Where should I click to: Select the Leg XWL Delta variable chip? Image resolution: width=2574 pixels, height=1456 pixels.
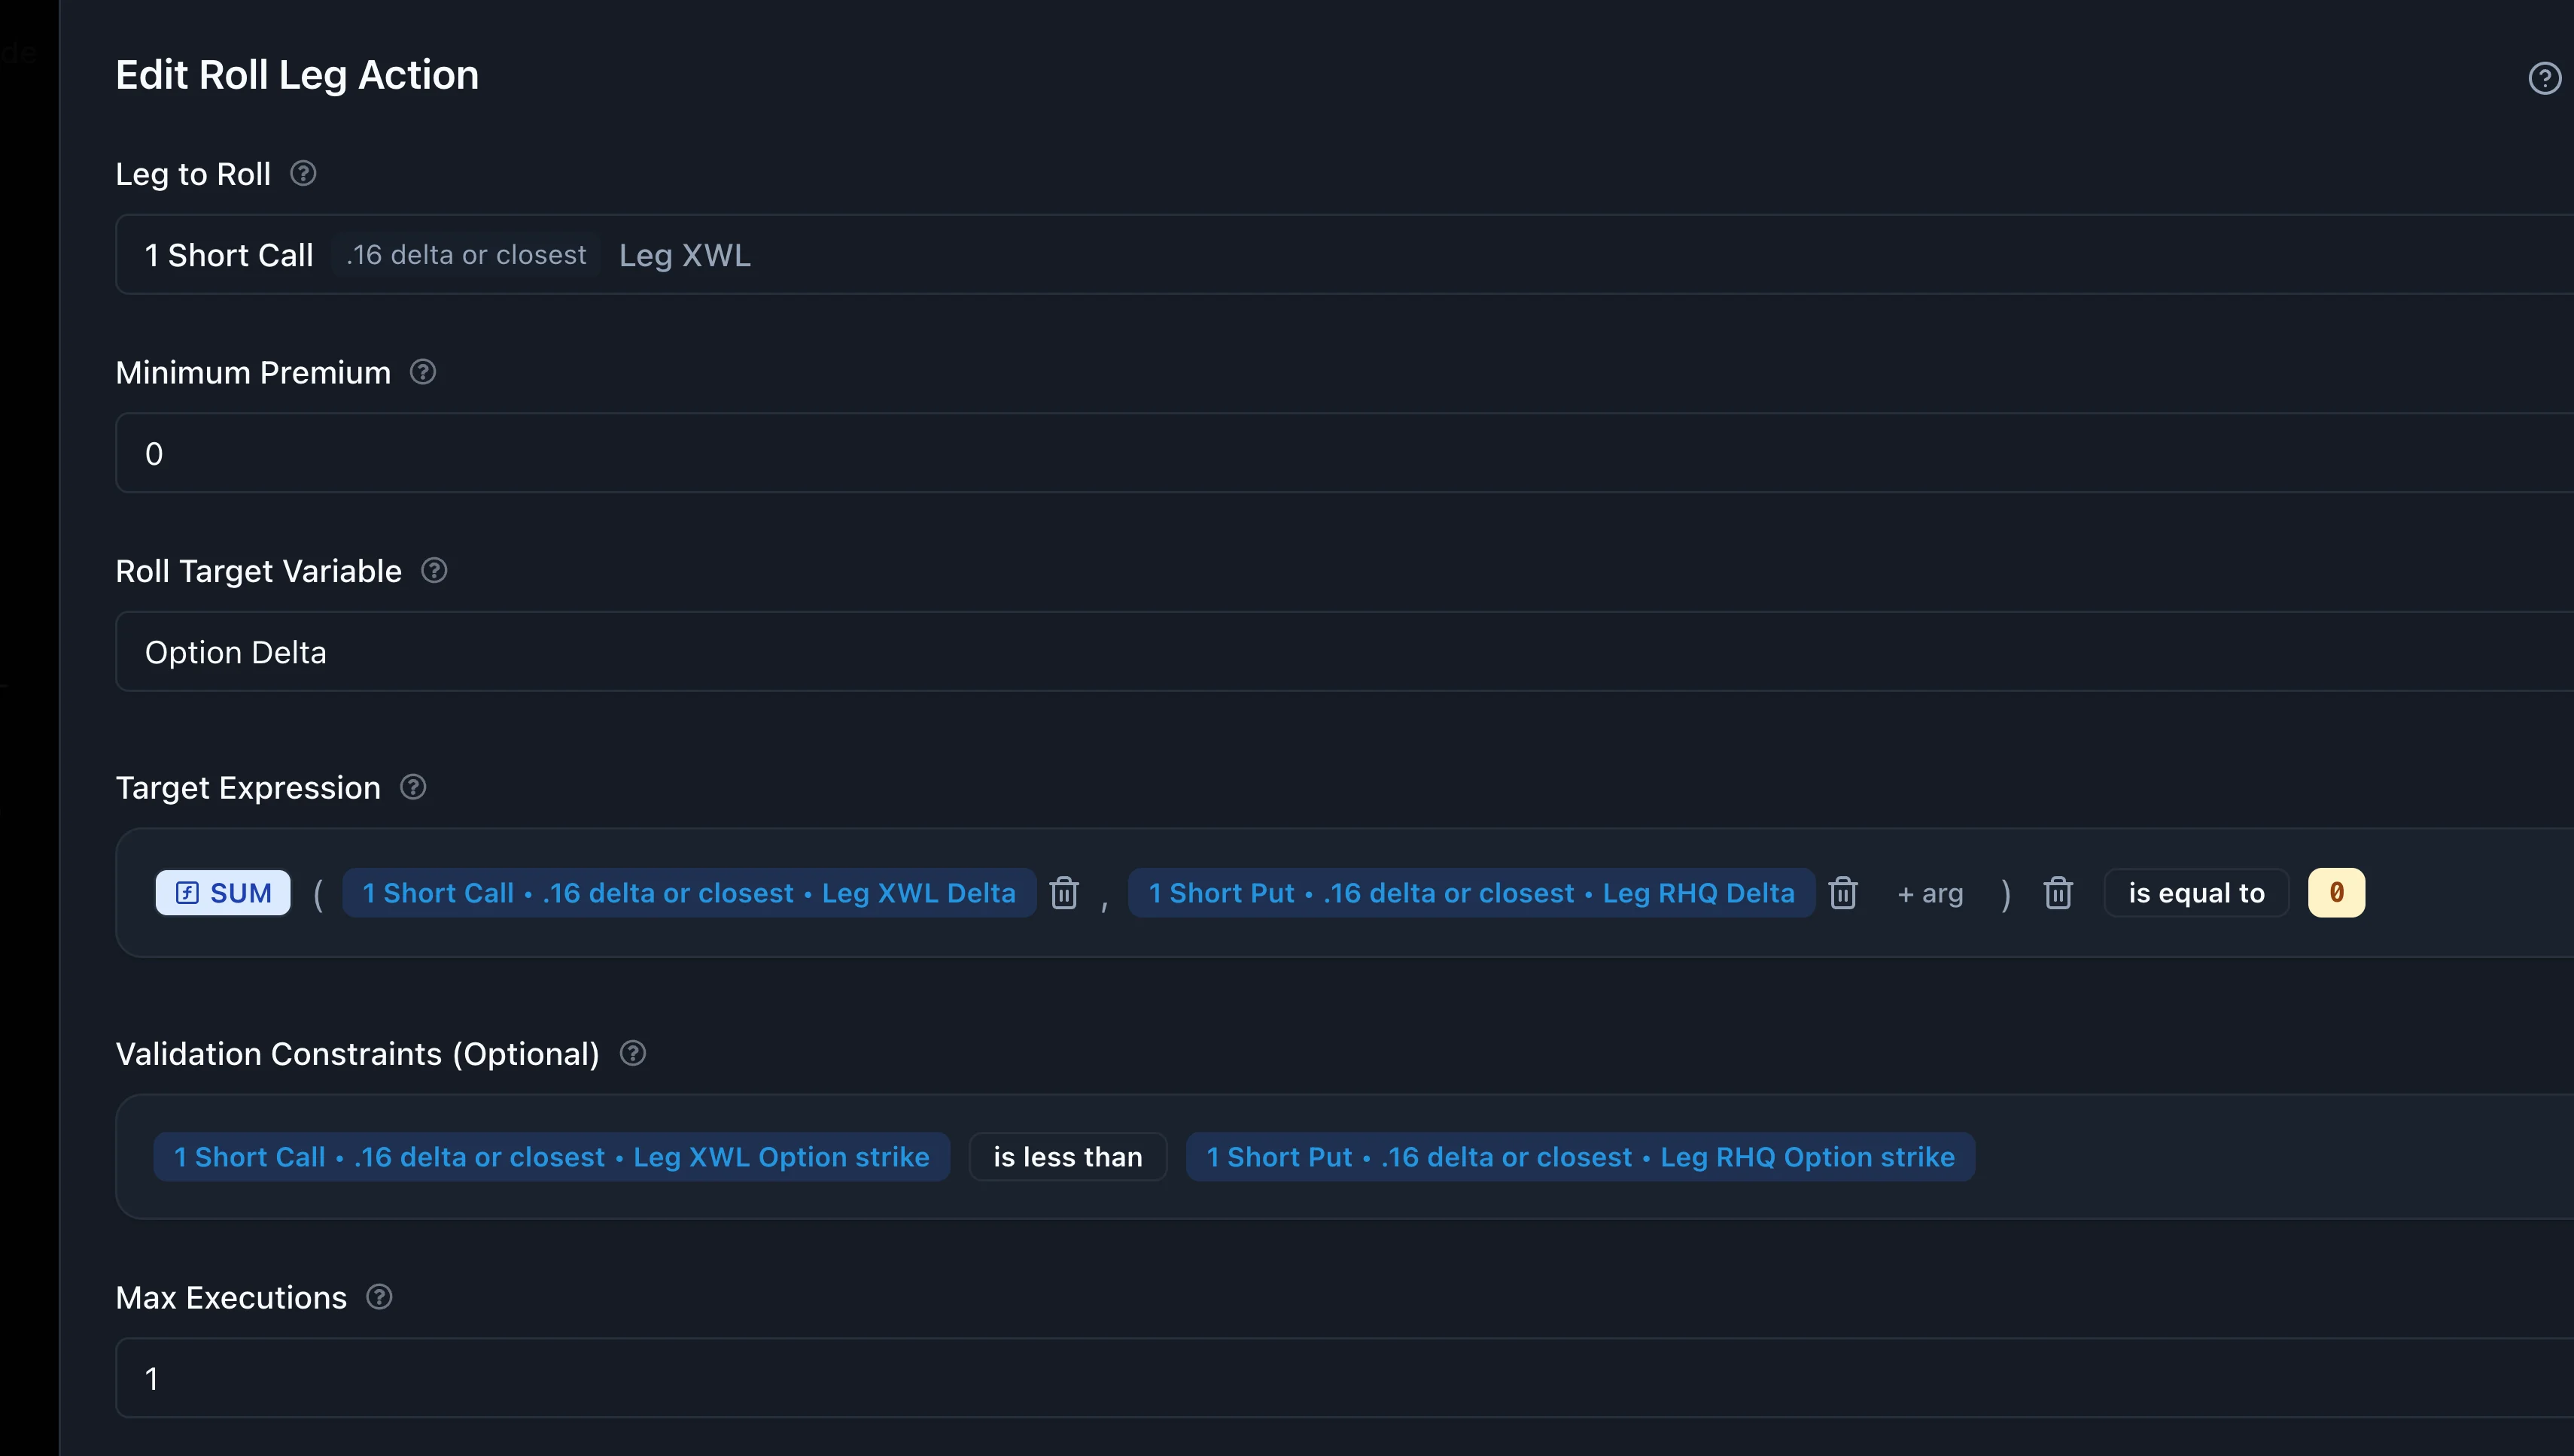click(x=689, y=892)
